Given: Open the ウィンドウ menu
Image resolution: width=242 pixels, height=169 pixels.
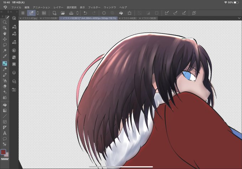Looking at the screenshot, I should pyautogui.click(x=110, y=7).
